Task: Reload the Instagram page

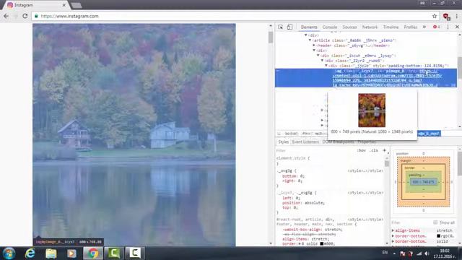Action: pyautogui.click(x=25, y=16)
